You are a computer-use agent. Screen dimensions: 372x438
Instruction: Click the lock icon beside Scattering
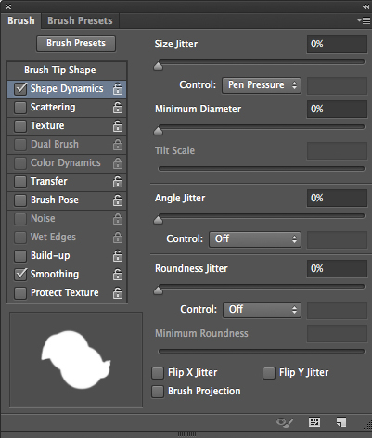tap(118, 108)
